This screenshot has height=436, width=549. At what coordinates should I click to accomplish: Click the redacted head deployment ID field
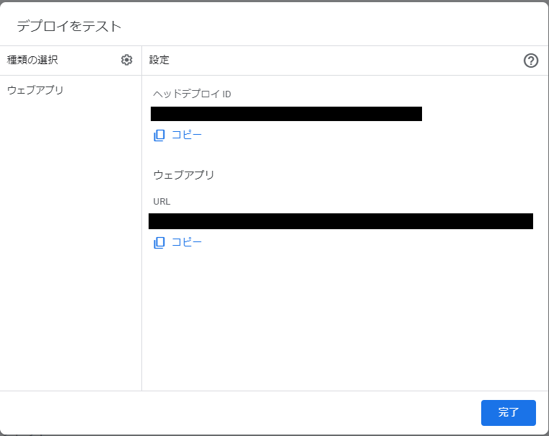(x=286, y=114)
